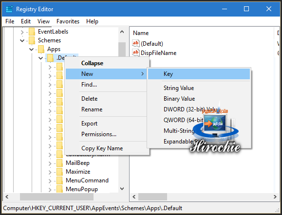Screen dimensions: 282x215
Task: Click the Registry Editor app icon in title bar
Action: click(9, 9)
